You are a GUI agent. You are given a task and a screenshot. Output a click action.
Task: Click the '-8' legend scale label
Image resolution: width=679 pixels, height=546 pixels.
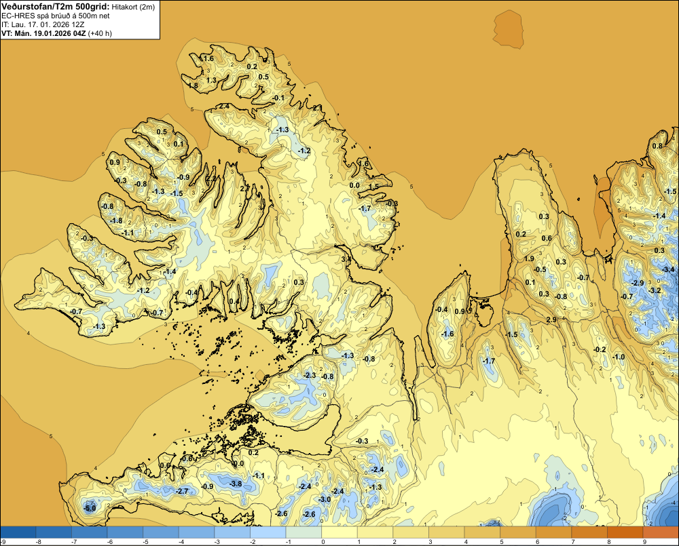[x=38, y=542]
